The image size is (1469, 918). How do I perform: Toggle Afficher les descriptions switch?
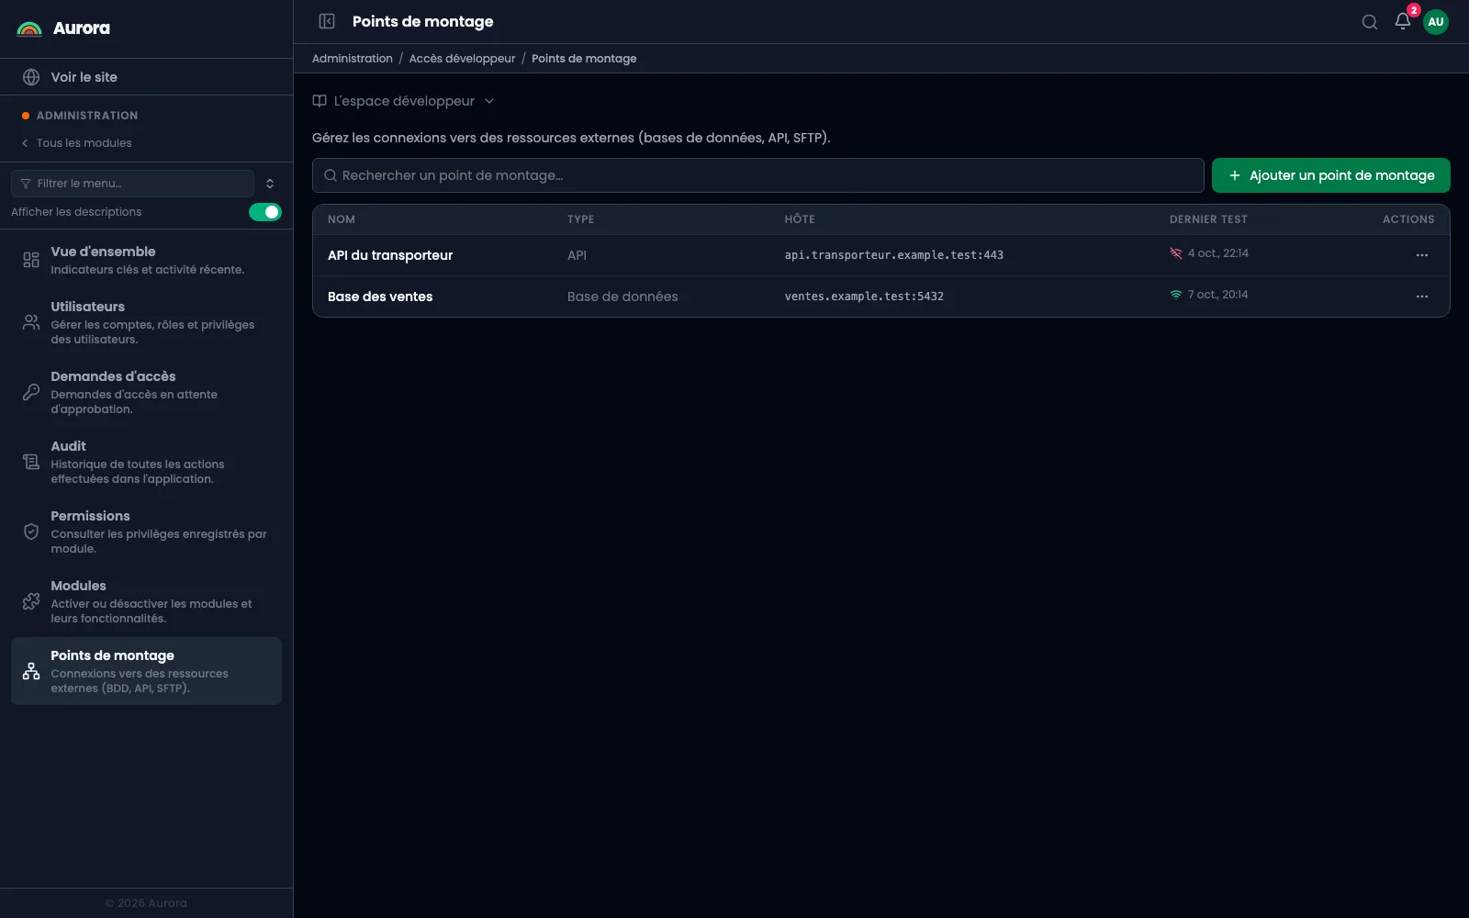click(x=265, y=212)
